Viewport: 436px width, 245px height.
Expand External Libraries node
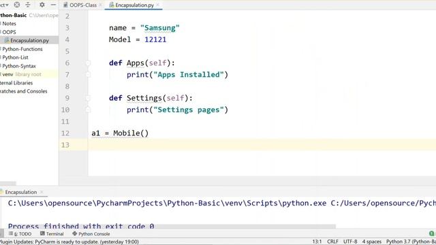tap(16, 83)
